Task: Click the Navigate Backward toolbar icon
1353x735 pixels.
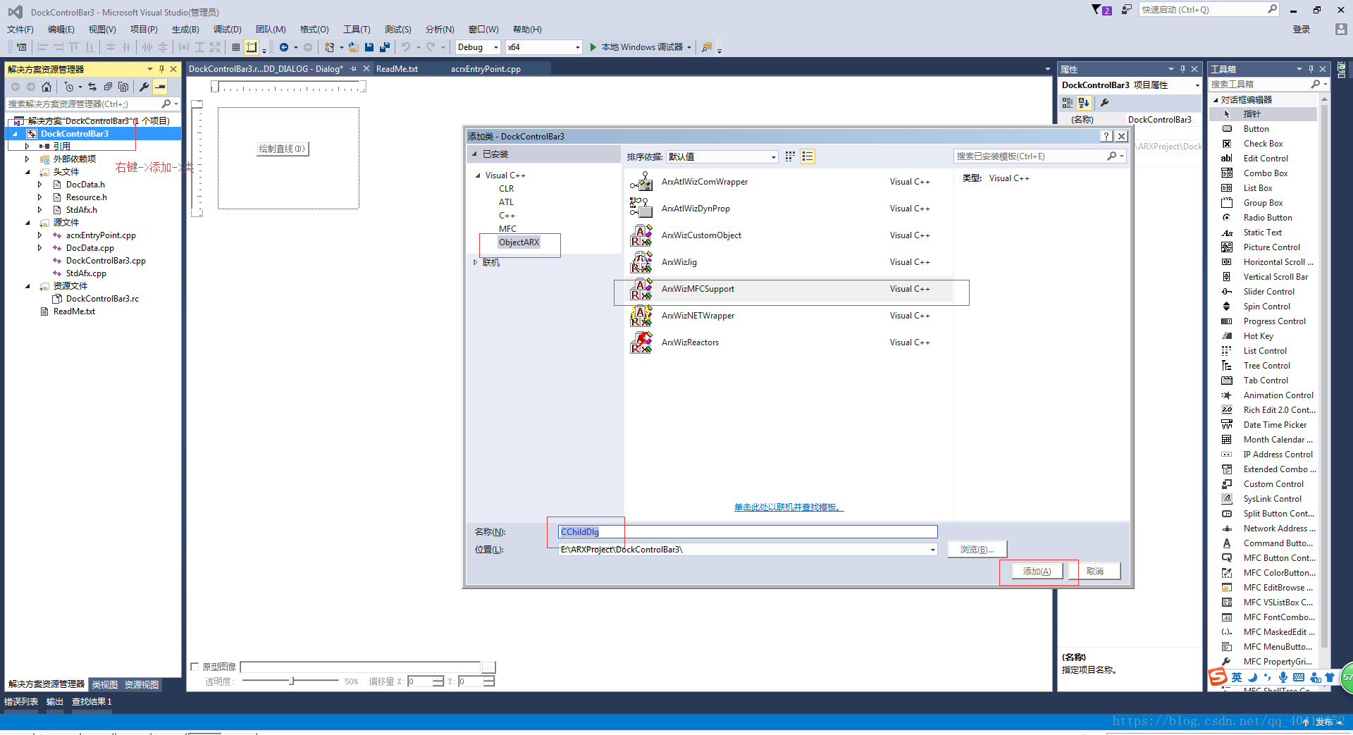Action: pyautogui.click(x=284, y=47)
